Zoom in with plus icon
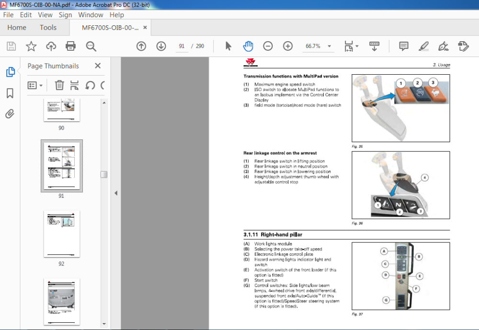 (288, 46)
